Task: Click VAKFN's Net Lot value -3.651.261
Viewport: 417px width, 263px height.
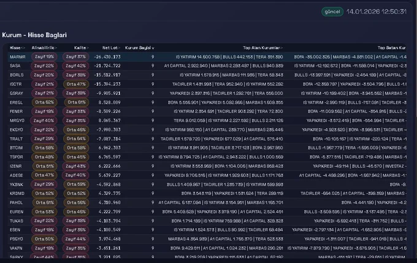Action: point(109,248)
